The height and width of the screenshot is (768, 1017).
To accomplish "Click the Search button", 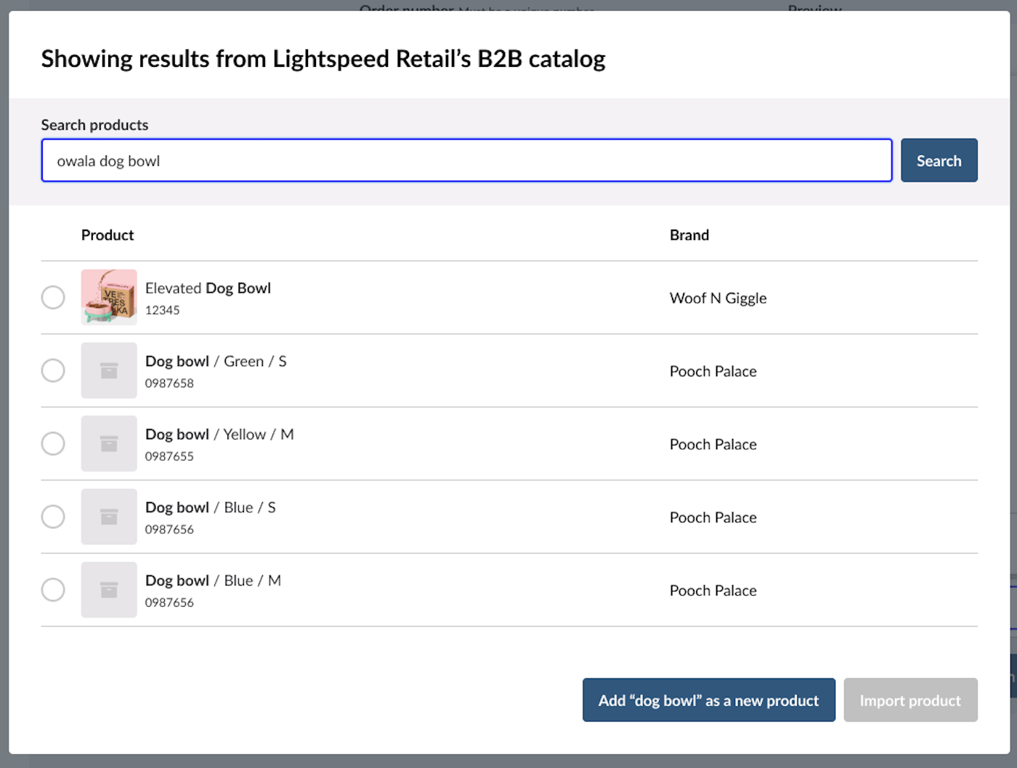I will click(x=939, y=161).
